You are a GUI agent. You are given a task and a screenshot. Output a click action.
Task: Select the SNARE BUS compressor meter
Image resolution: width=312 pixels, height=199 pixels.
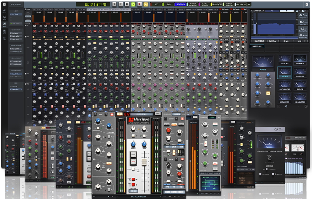point(285,60)
